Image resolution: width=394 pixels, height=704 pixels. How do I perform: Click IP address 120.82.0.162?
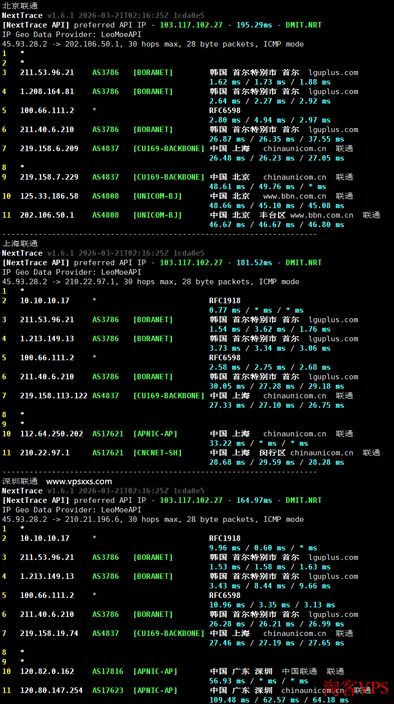47,671
